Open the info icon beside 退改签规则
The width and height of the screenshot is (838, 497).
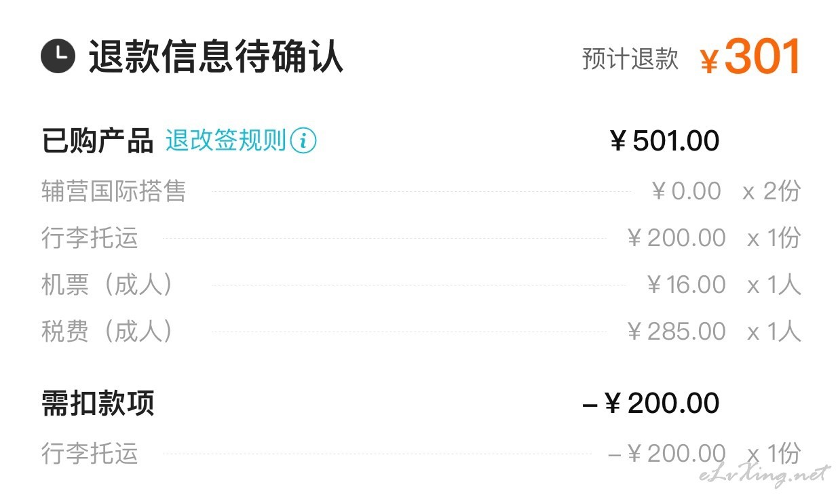pyautogui.click(x=303, y=141)
